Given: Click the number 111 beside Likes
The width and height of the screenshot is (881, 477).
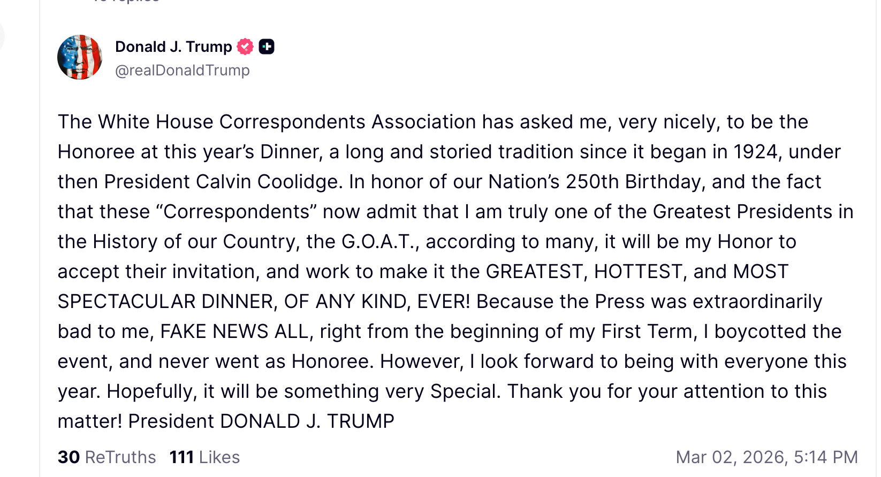Looking at the screenshot, I should tap(181, 457).
